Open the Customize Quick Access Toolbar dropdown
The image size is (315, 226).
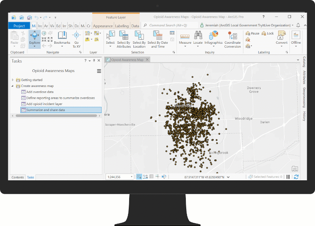tap(56, 17)
